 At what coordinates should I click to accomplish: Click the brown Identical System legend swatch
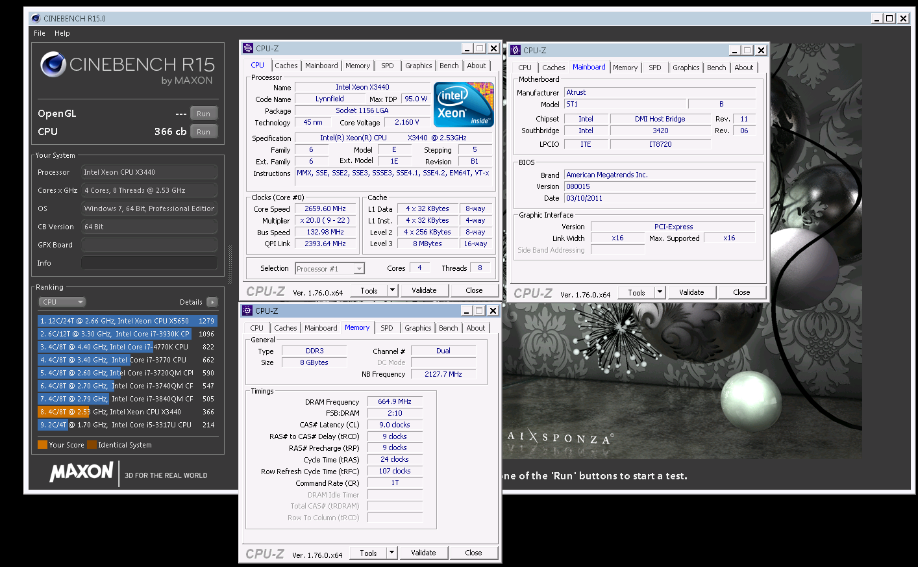coord(92,445)
